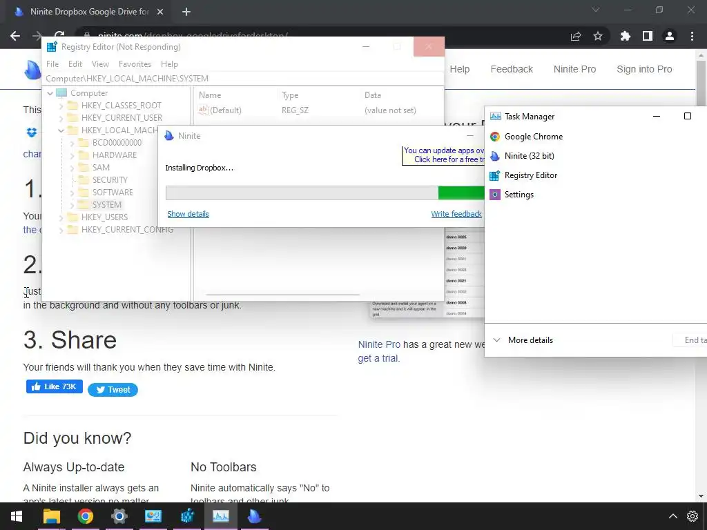Toggle Chrome side panel icon
The width and height of the screenshot is (707, 530).
point(648,36)
